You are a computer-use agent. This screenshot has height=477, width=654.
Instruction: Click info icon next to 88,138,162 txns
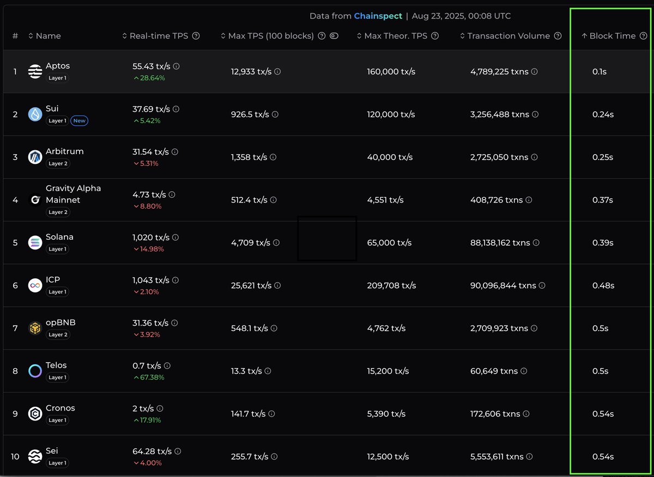[536, 243]
